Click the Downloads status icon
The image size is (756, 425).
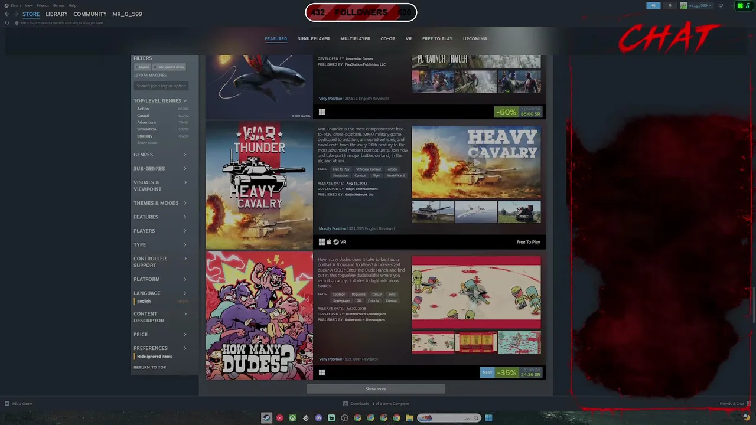346,404
